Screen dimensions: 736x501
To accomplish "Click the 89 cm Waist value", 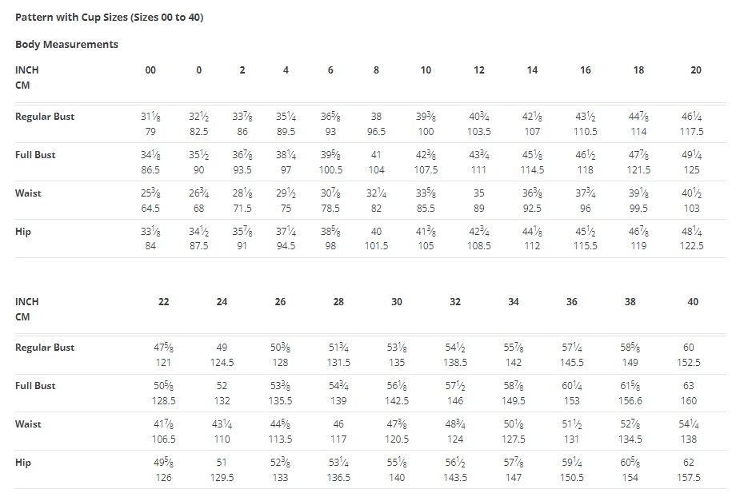I will (x=478, y=208).
